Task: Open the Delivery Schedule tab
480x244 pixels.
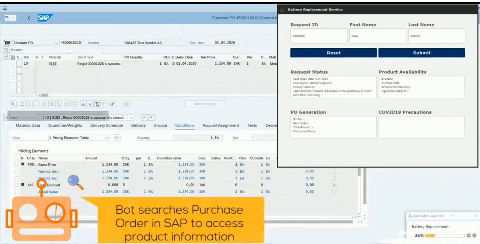Action: [106, 125]
